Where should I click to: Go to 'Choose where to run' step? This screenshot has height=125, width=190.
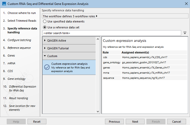[x=22, y=13]
